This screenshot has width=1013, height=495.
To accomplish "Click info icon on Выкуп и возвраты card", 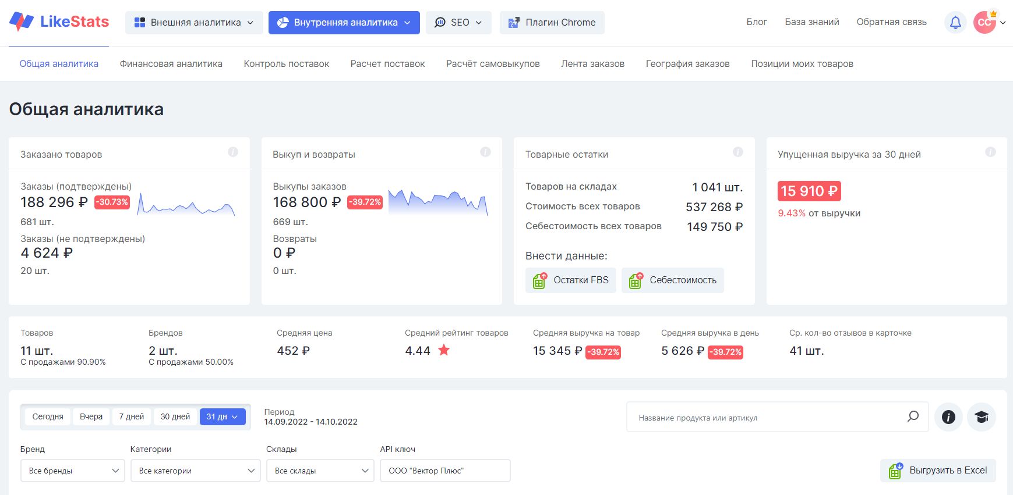I will pyautogui.click(x=485, y=152).
